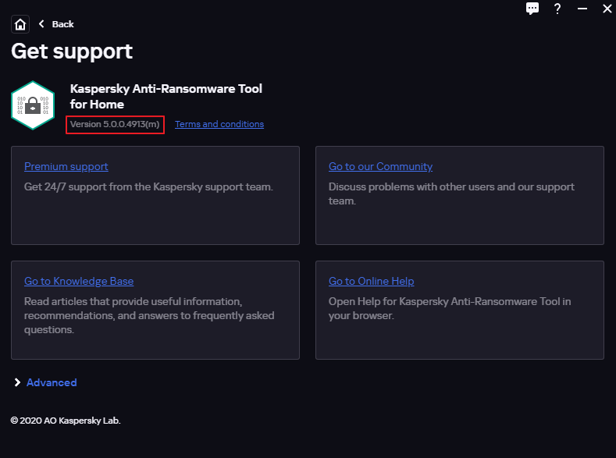The width and height of the screenshot is (616, 458).
Task: Click the Back label
Action: coord(63,24)
